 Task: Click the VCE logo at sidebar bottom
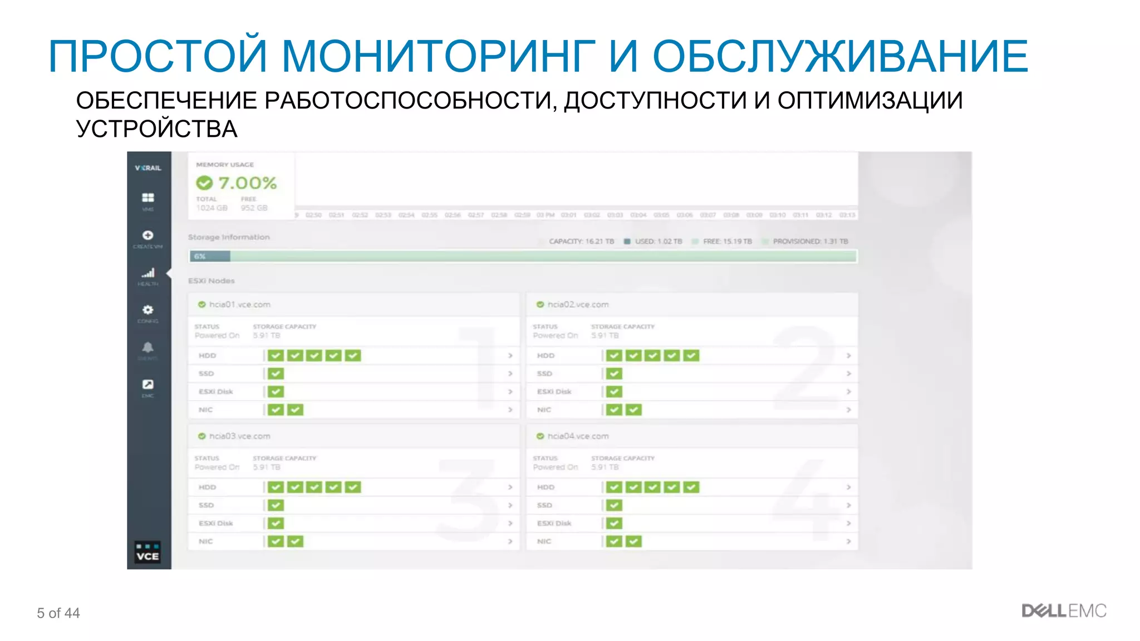[148, 552]
